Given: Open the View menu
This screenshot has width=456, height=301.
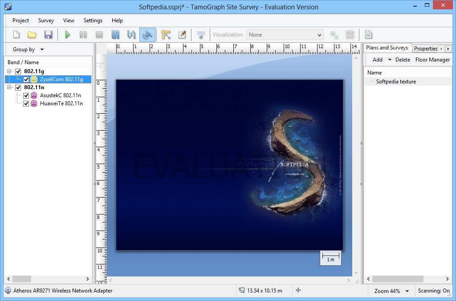Looking at the screenshot, I should click(x=69, y=21).
